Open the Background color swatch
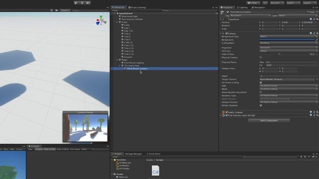The image size is (319, 179). tap(287, 40)
